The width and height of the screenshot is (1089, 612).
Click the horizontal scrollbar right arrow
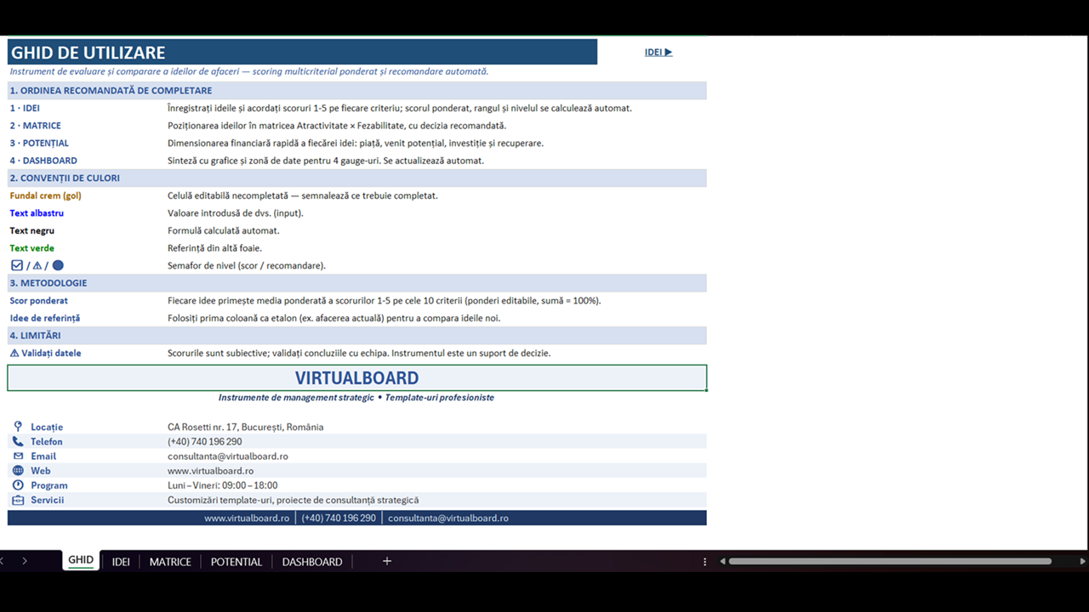[1082, 561]
